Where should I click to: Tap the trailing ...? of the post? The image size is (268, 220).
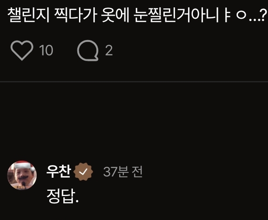(258, 15)
